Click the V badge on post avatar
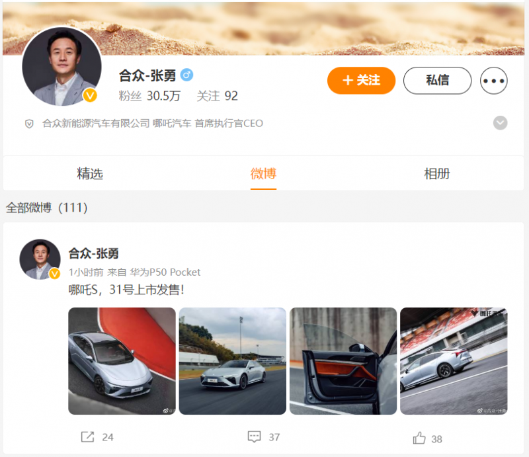This screenshot has height=457, width=529. [x=54, y=274]
